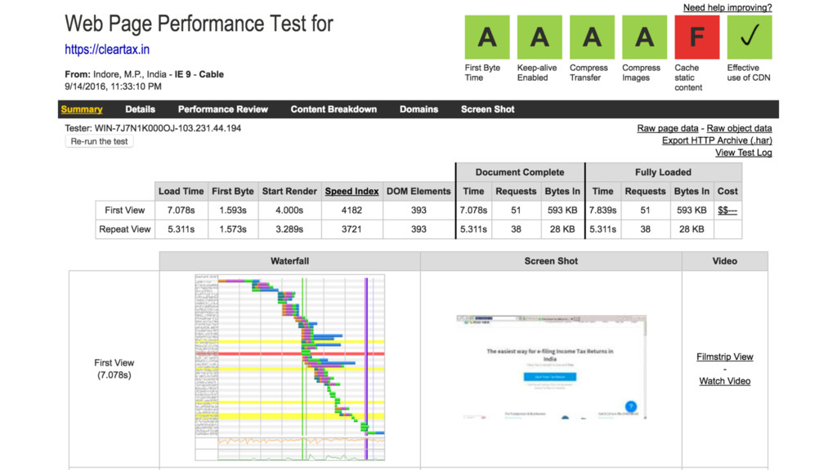Click the Tester WIN-7J7N1K000OJ text
This screenshot has width=837, height=470.
(153, 128)
